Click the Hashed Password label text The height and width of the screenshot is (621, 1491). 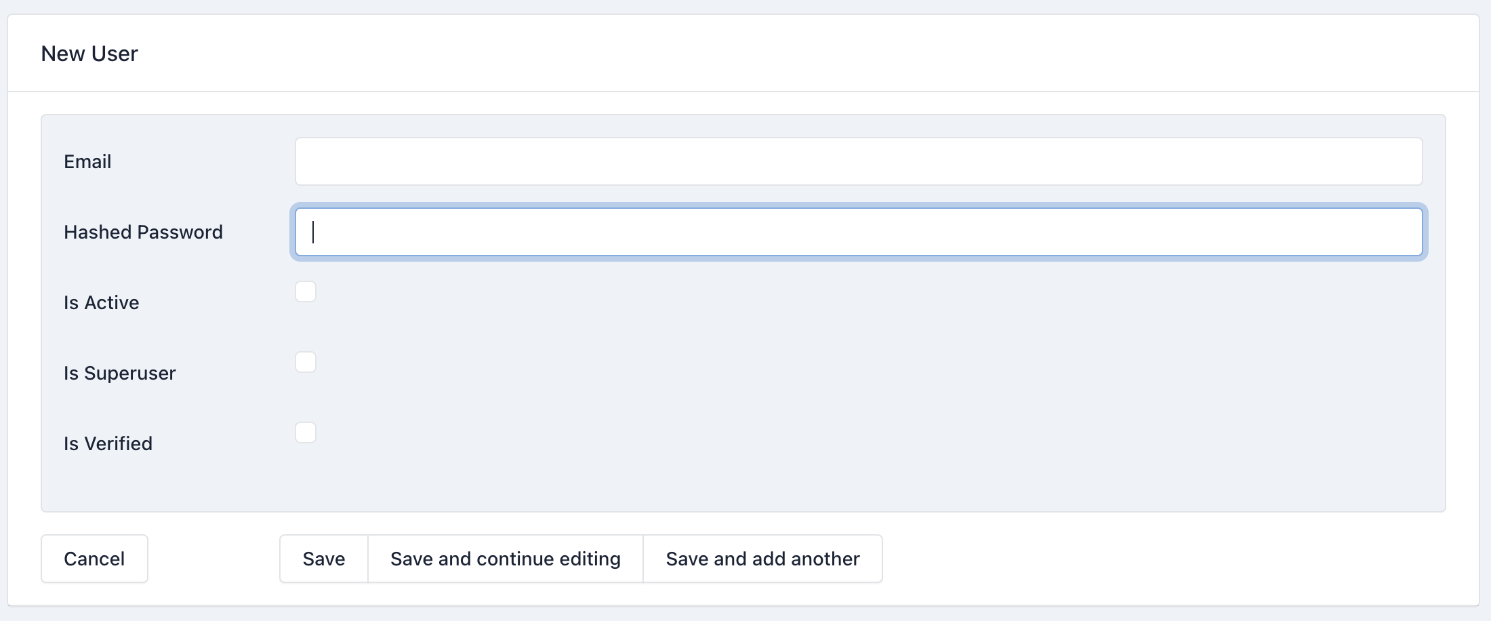143,232
